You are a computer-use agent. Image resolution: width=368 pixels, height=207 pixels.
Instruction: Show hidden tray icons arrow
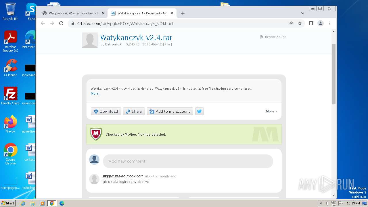pos(321,203)
